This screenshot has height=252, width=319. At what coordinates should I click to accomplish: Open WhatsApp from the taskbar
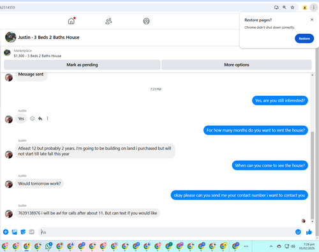tap(48, 246)
